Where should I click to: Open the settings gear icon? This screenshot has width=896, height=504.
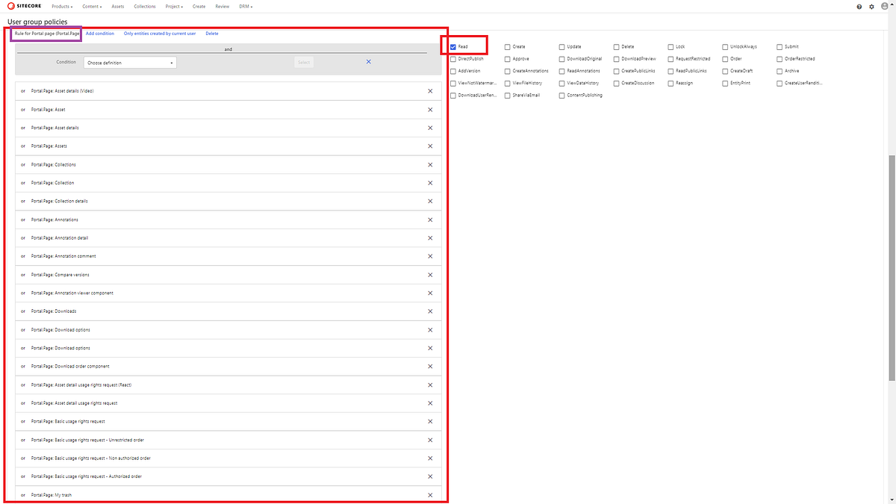pos(871,6)
